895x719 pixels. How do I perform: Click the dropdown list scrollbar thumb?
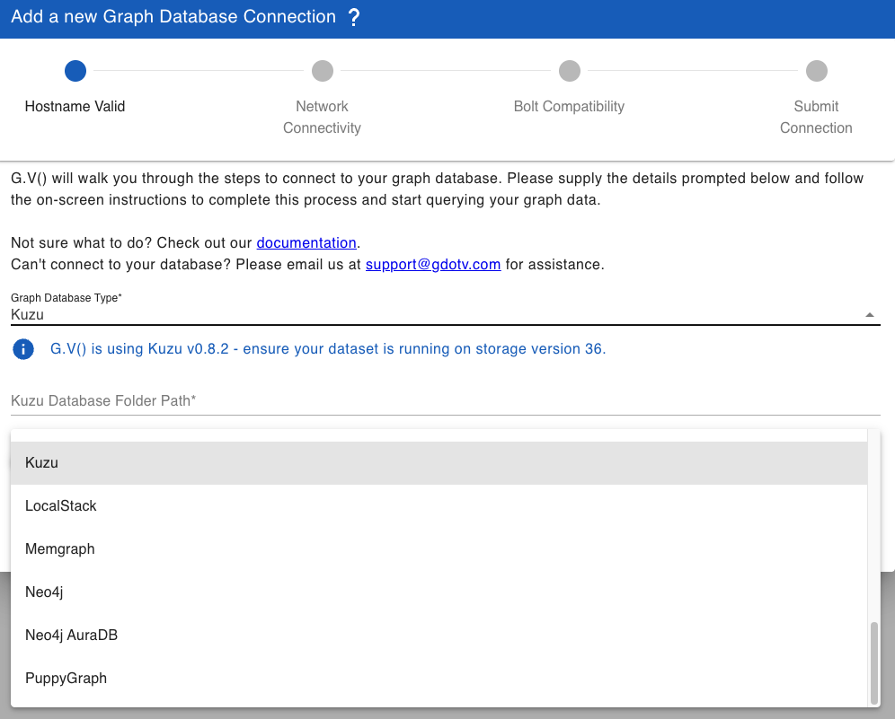coord(874,662)
